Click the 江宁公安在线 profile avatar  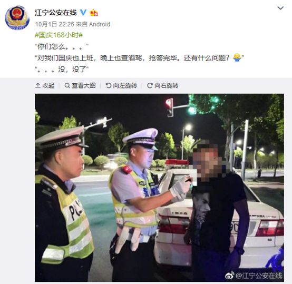pos(17,18)
